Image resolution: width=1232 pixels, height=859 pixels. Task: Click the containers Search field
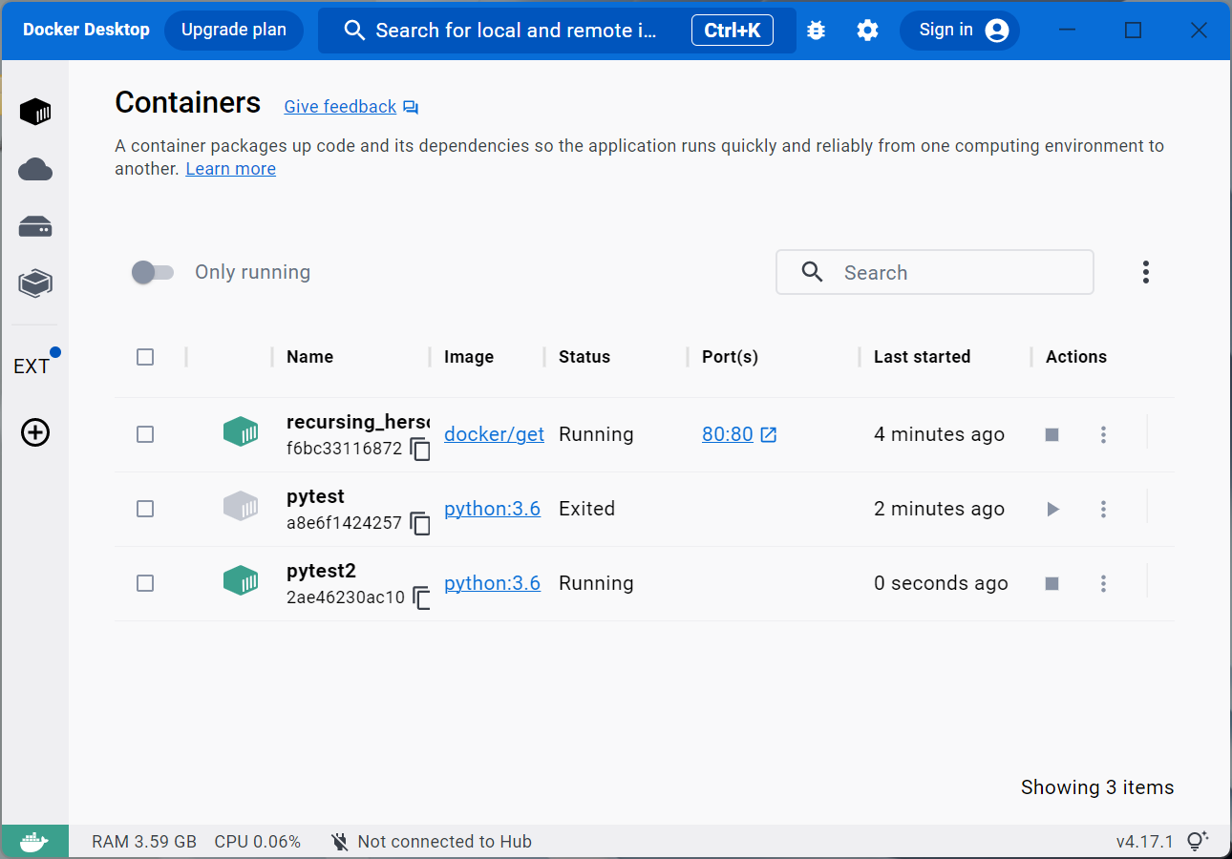point(935,272)
